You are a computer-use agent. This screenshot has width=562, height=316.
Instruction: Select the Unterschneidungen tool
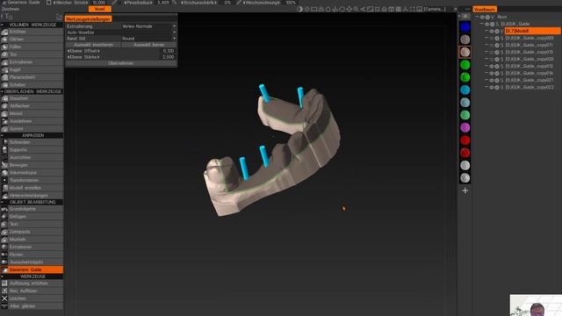[32, 196]
